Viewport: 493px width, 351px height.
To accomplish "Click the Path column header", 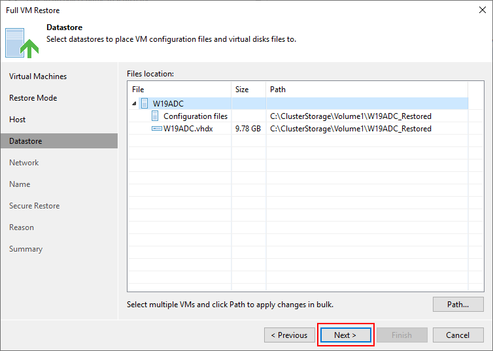I will click(x=367, y=90).
